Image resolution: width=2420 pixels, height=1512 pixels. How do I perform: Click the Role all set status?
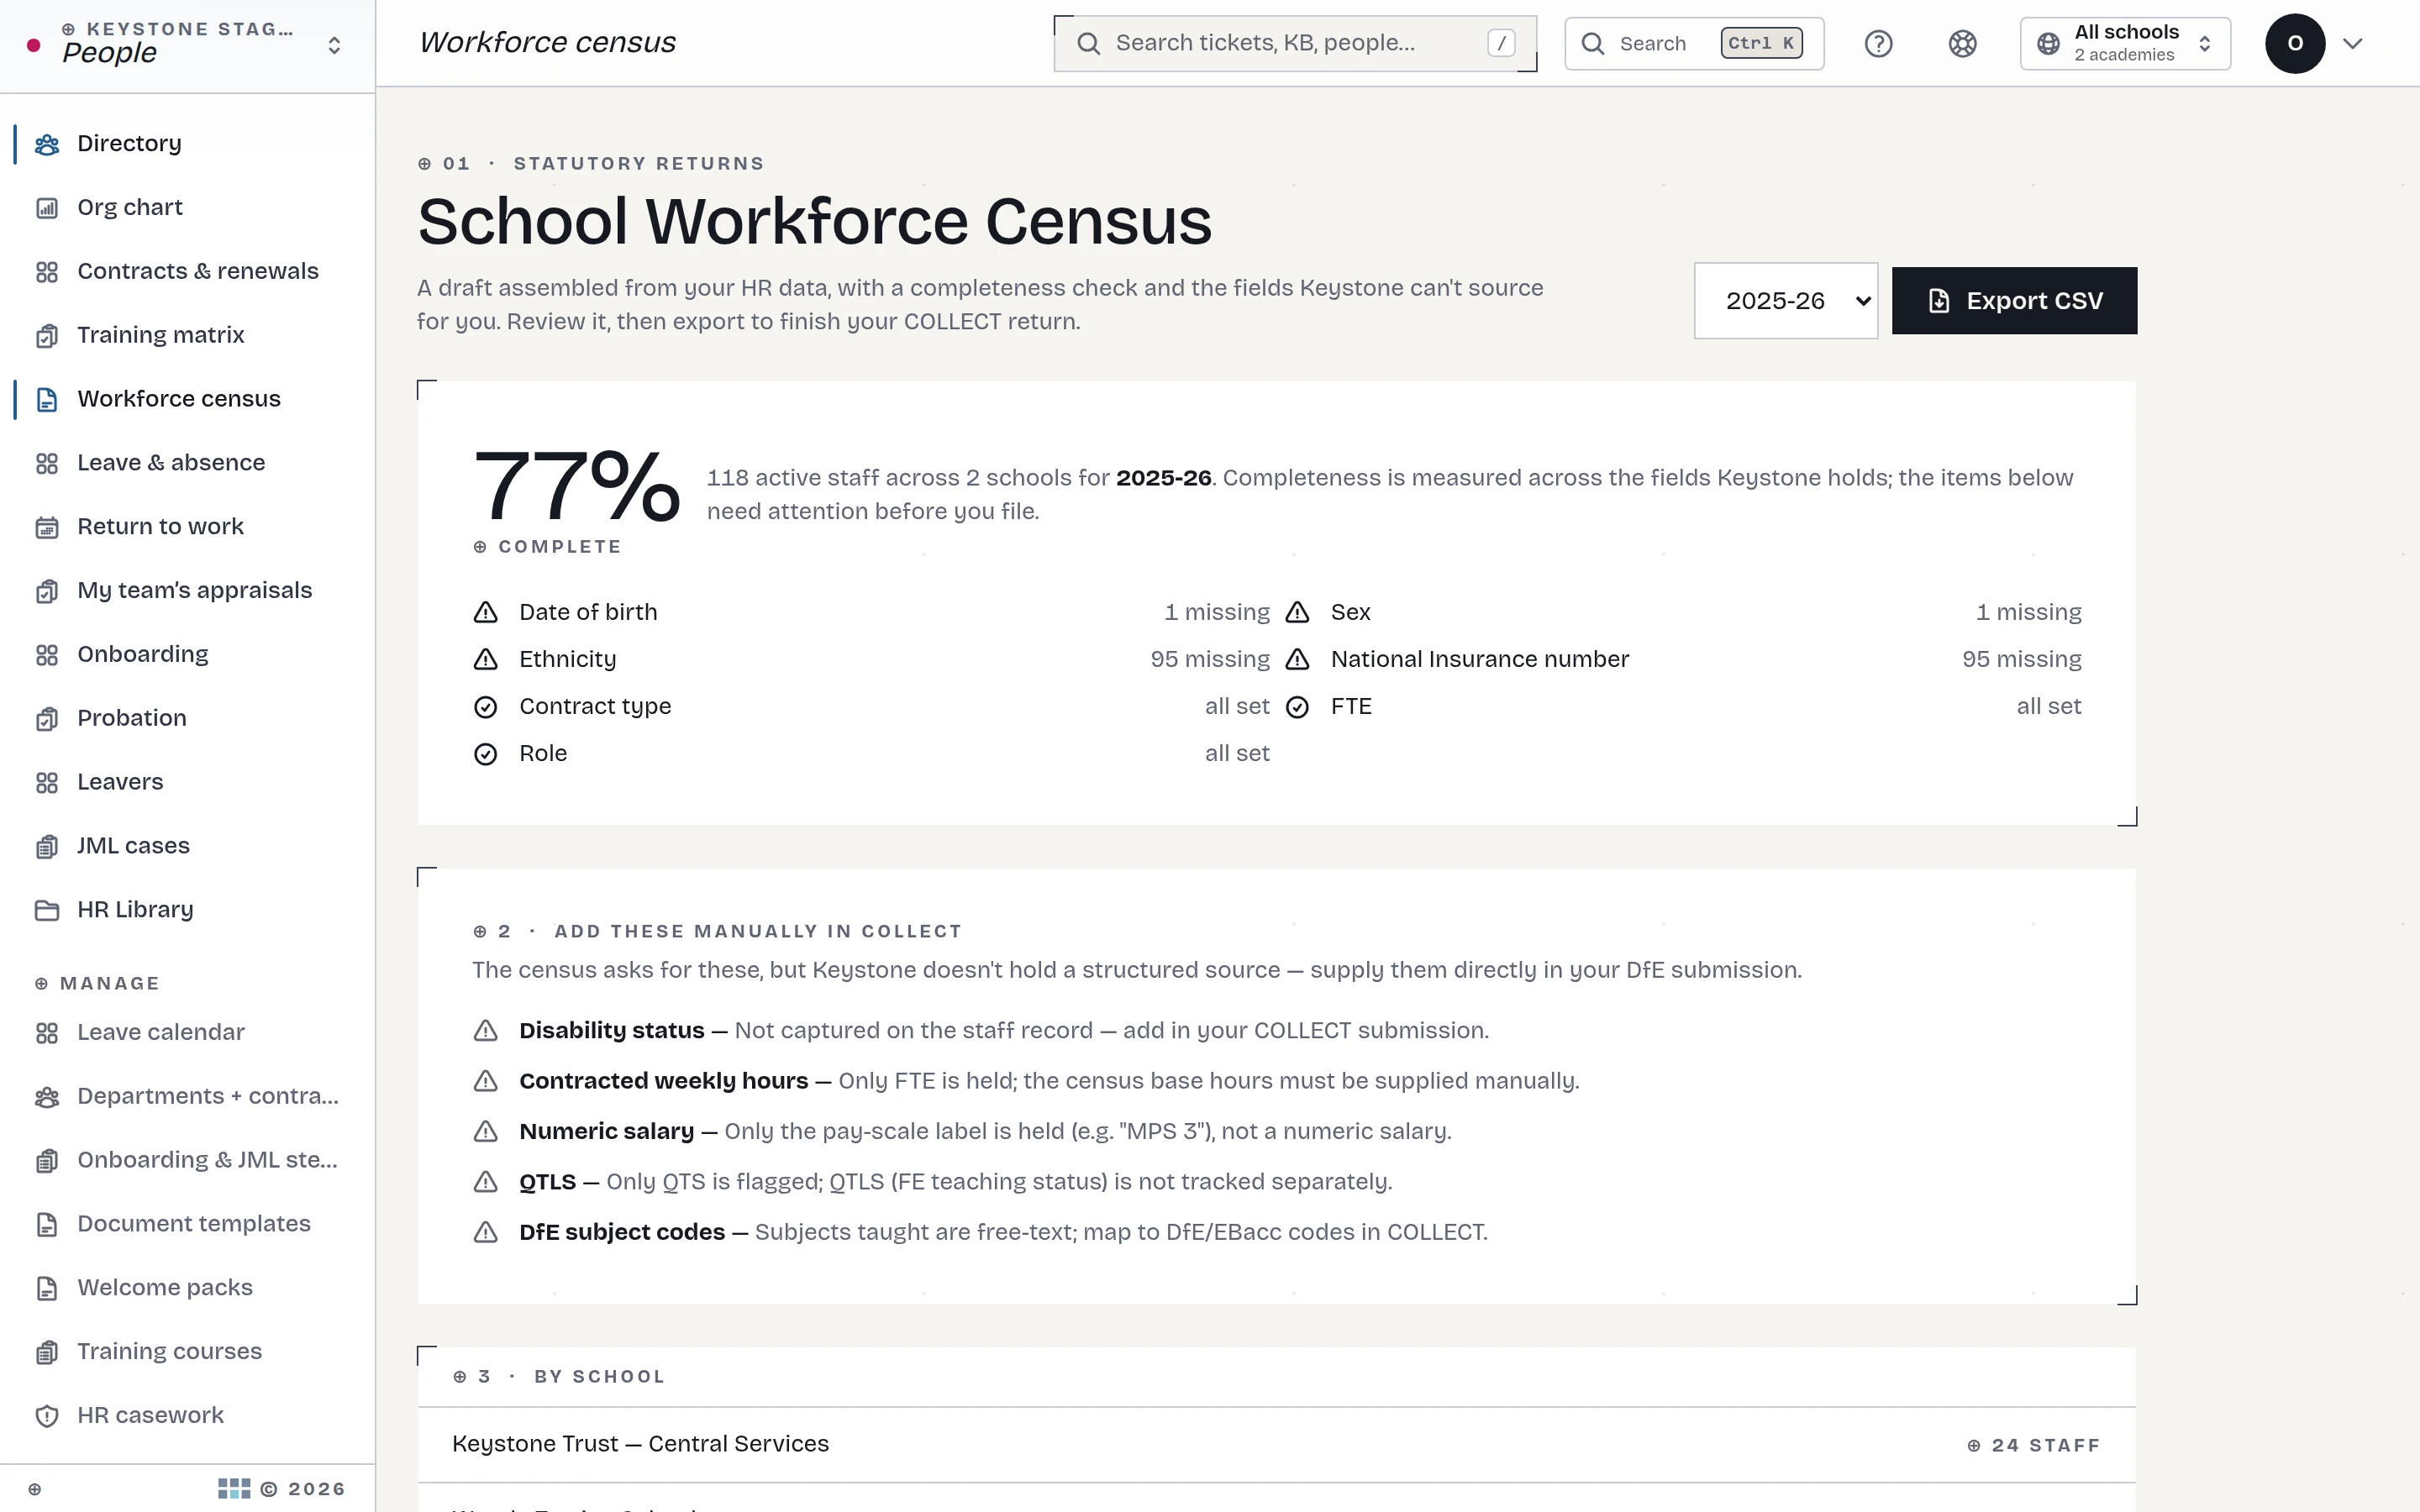pos(1237,753)
